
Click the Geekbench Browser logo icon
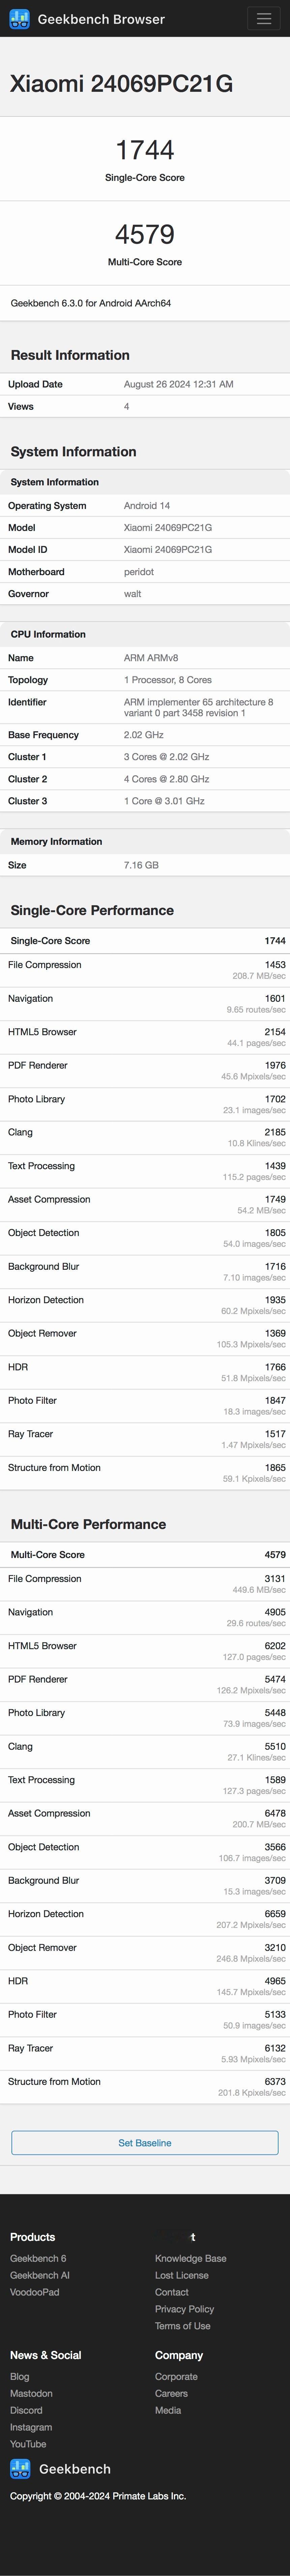(19, 19)
